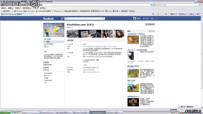The image size is (203, 114).
Task: Select the VicoVation.com browser tab
Action: click(16, 14)
